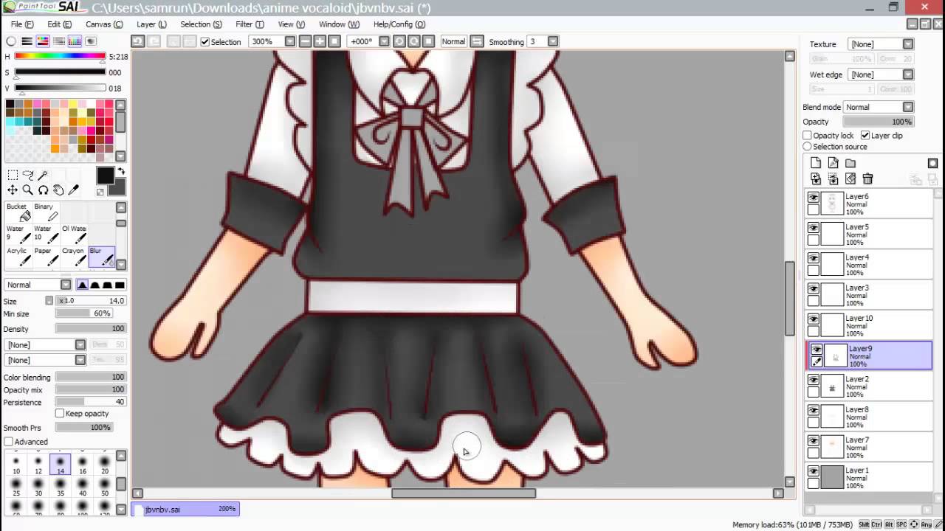Swap foreground and background colors

pyautogui.click(x=121, y=172)
